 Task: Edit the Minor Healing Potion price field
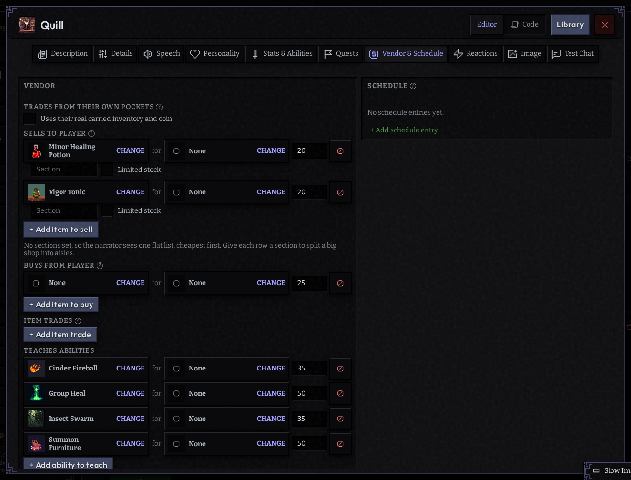point(309,151)
